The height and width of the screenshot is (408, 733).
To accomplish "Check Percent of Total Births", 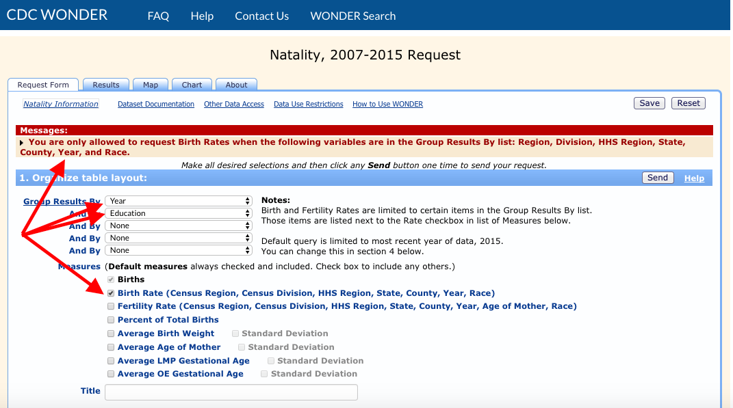I will pyautogui.click(x=111, y=319).
